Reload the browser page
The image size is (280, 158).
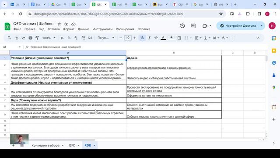[21, 14]
